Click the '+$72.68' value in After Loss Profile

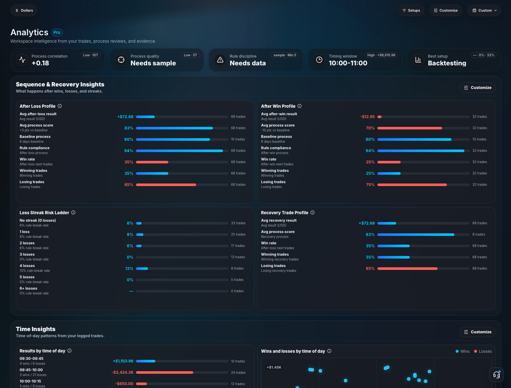[125, 117]
